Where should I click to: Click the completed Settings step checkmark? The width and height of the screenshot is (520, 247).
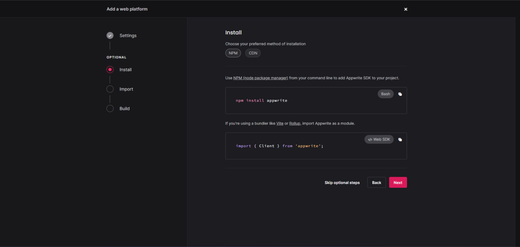tap(110, 35)
